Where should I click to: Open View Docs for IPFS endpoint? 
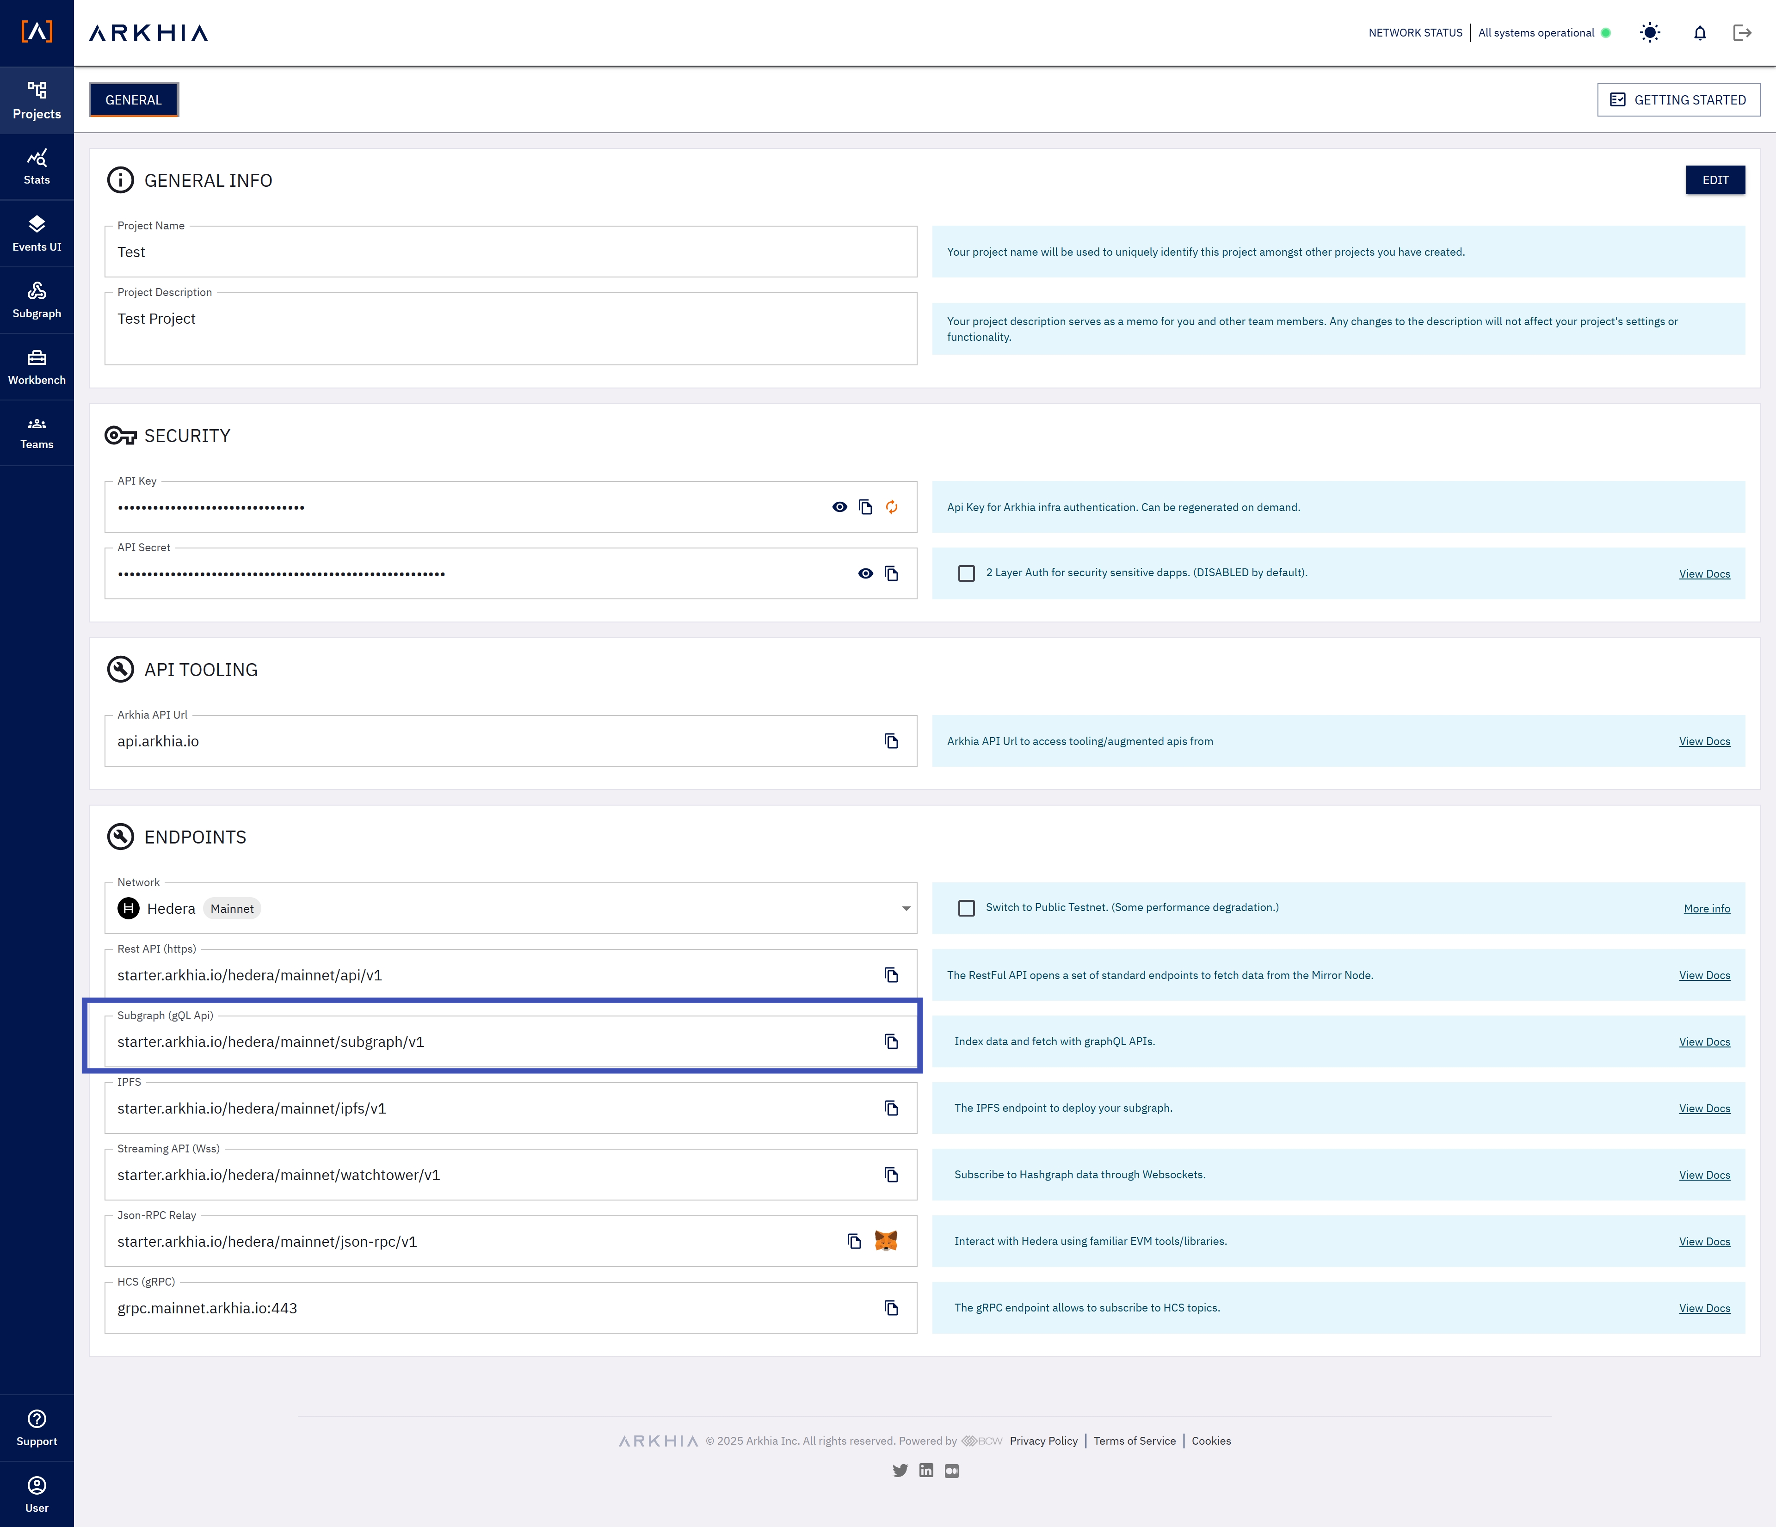pos(1704,1109)
